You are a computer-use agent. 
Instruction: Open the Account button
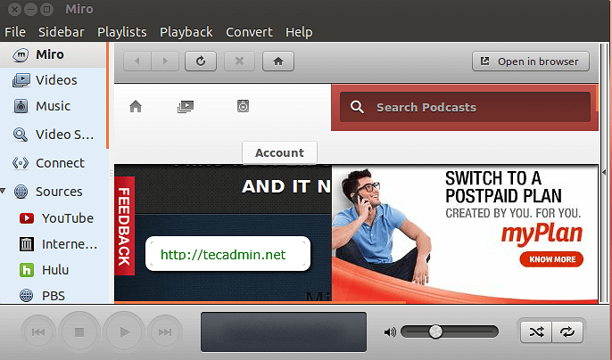tap(279, 152)
